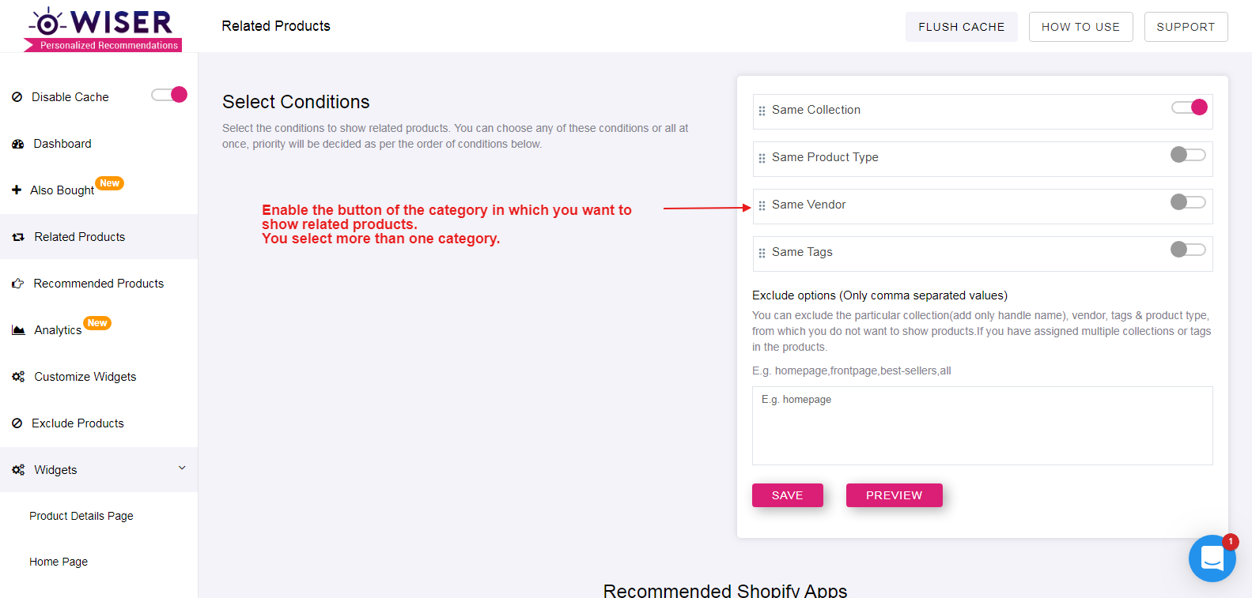Turn off the Same Collection toggle
This screenshot has height=598, width=1252.
pos(1190,107)
